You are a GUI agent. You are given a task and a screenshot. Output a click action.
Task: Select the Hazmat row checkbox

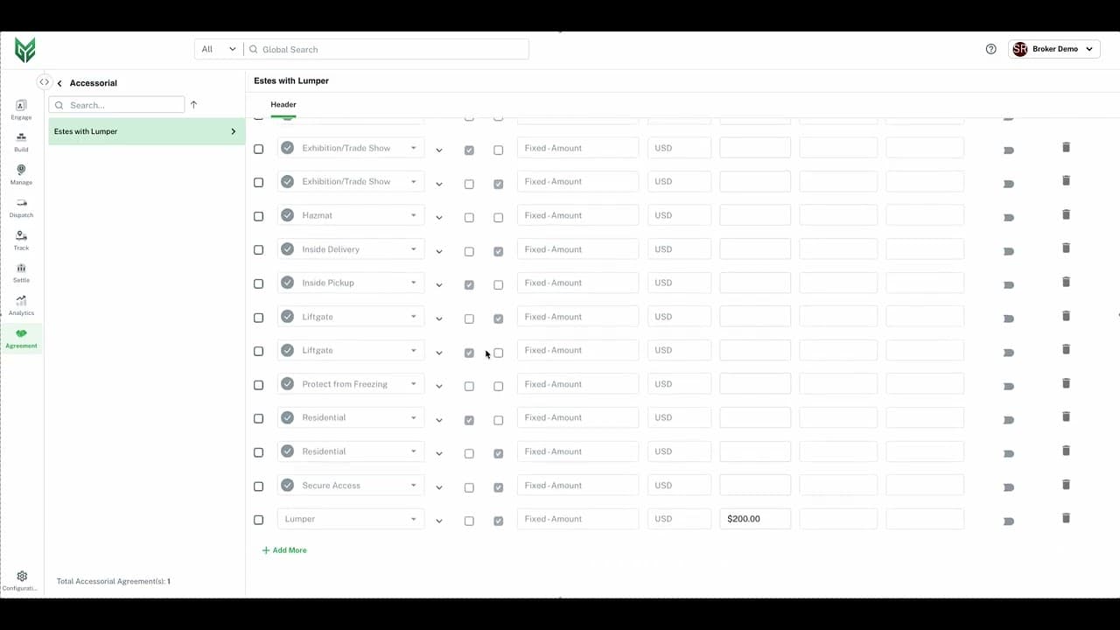[x=258, y=217]
